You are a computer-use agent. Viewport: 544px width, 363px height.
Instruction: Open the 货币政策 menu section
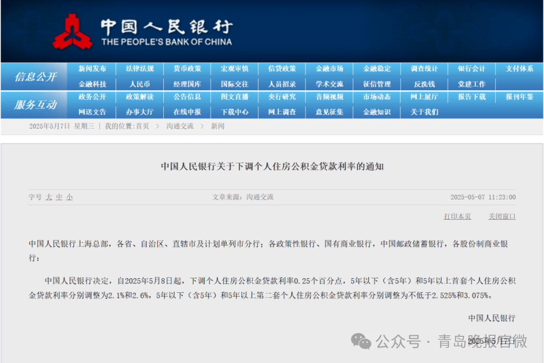tap(187, 69)
